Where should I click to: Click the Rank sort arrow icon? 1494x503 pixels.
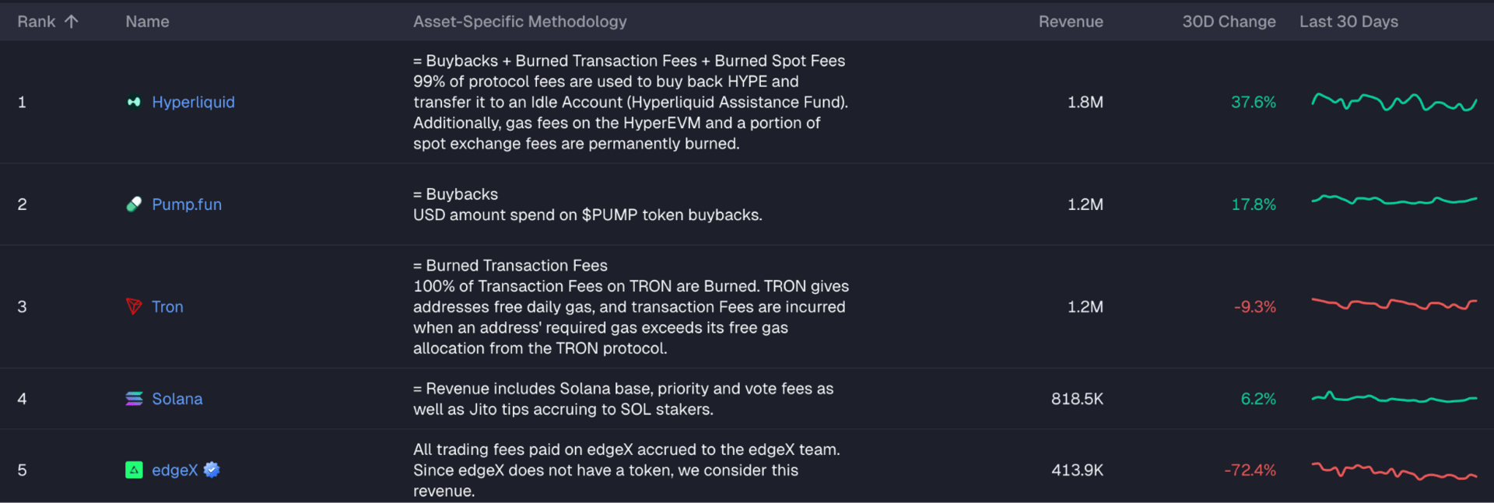tap(72, 22)
